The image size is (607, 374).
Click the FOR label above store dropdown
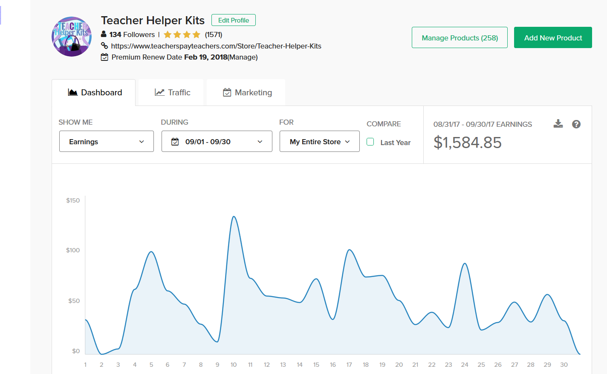tap(286, 122)
